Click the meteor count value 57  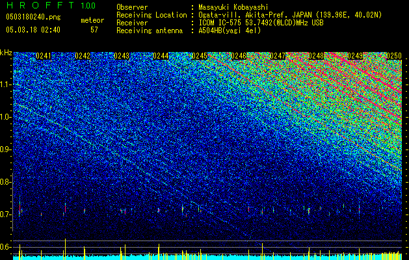click(94, 30)
